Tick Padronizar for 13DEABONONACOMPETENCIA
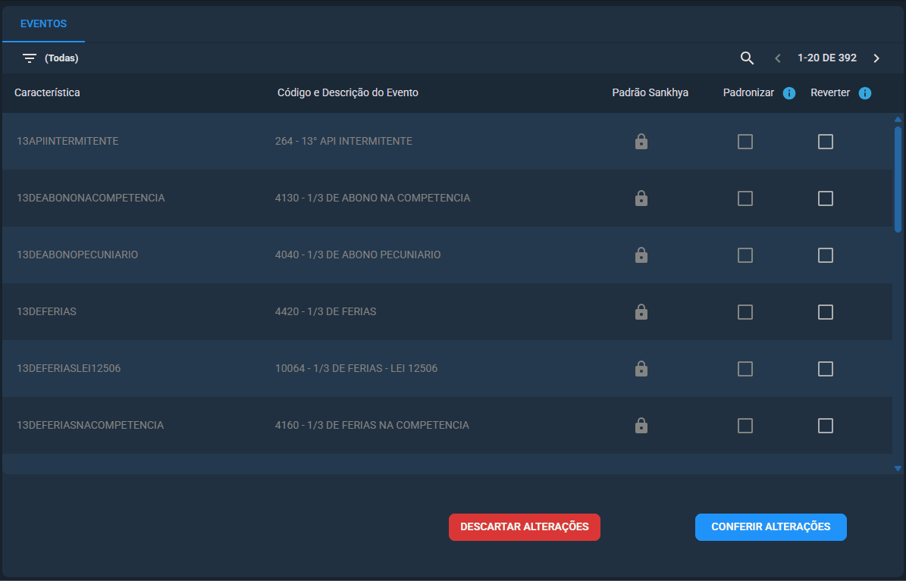The width and height of the screenshot is (906, 581). click(745, 198)
